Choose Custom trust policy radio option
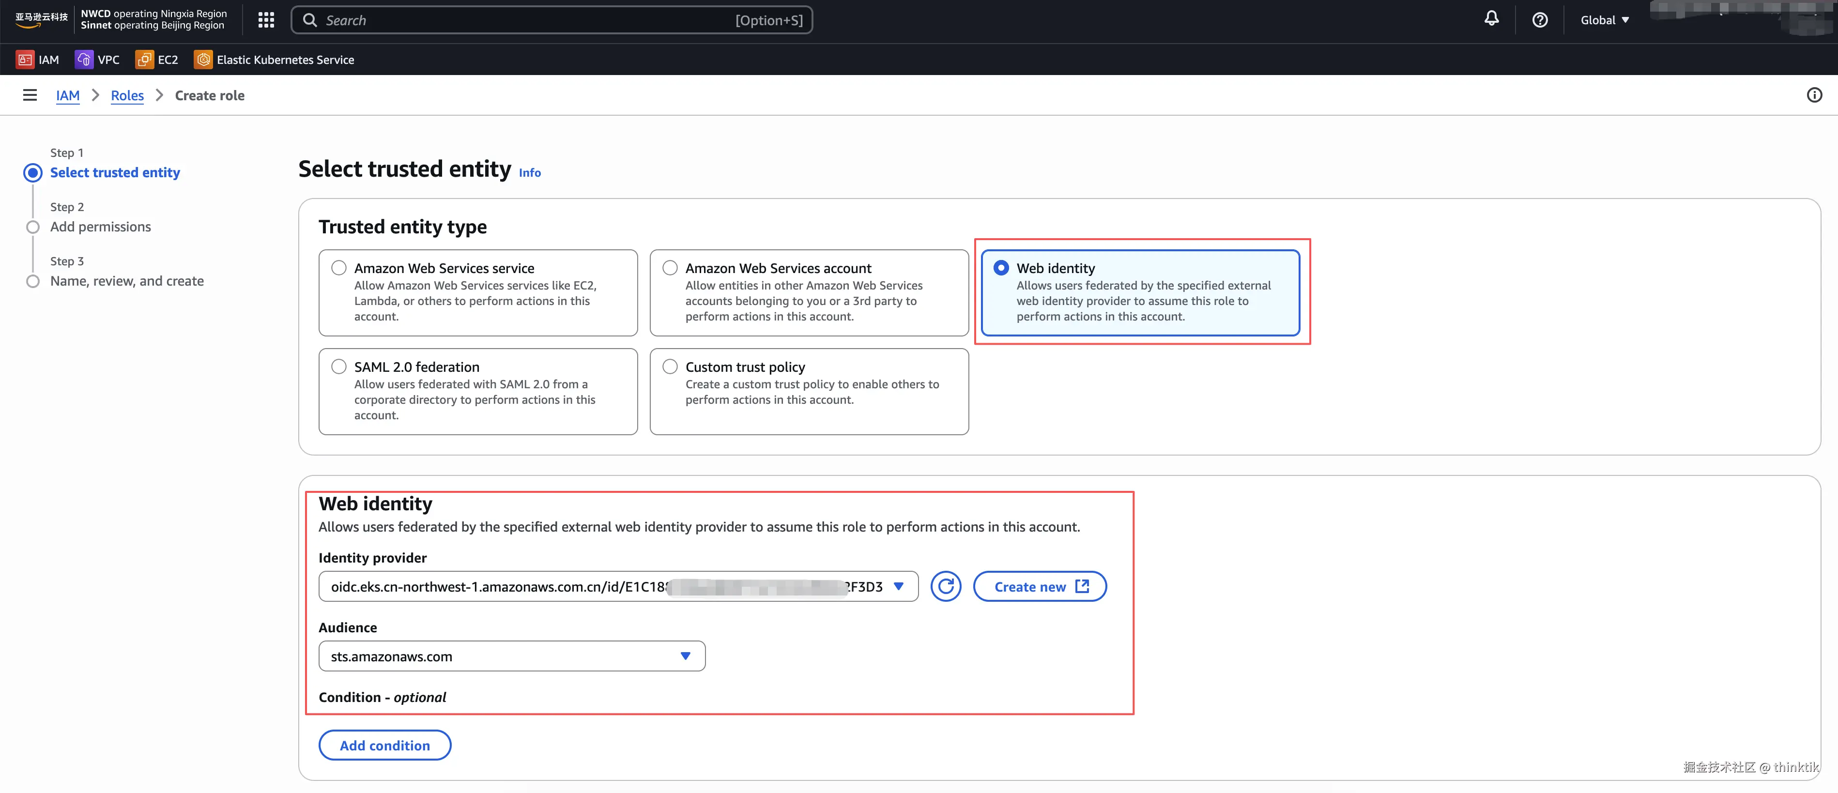 pyautogui.click(x=670, y=366)
